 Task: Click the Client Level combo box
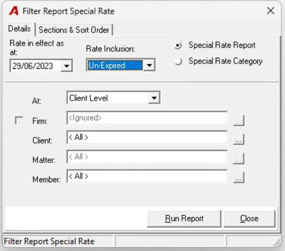pyautogui.click(x=113, y=98)
